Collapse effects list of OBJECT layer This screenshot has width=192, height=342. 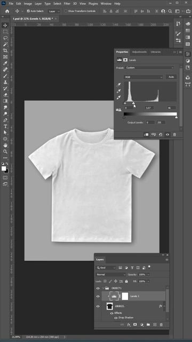pyautogui.click(x=164, y=306)
